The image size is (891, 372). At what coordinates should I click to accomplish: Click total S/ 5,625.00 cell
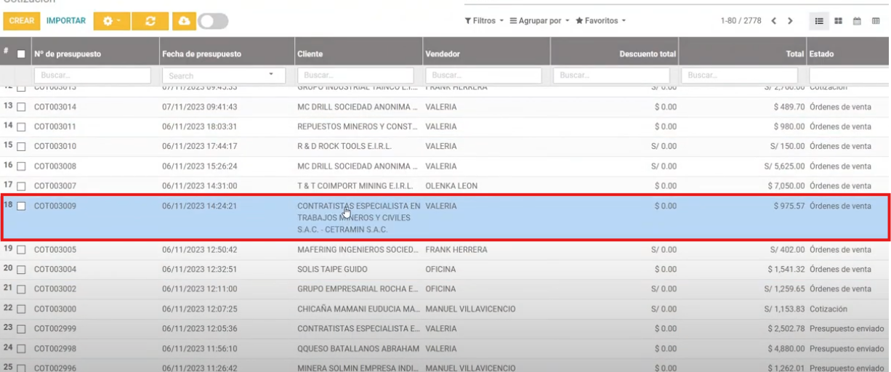785,166
